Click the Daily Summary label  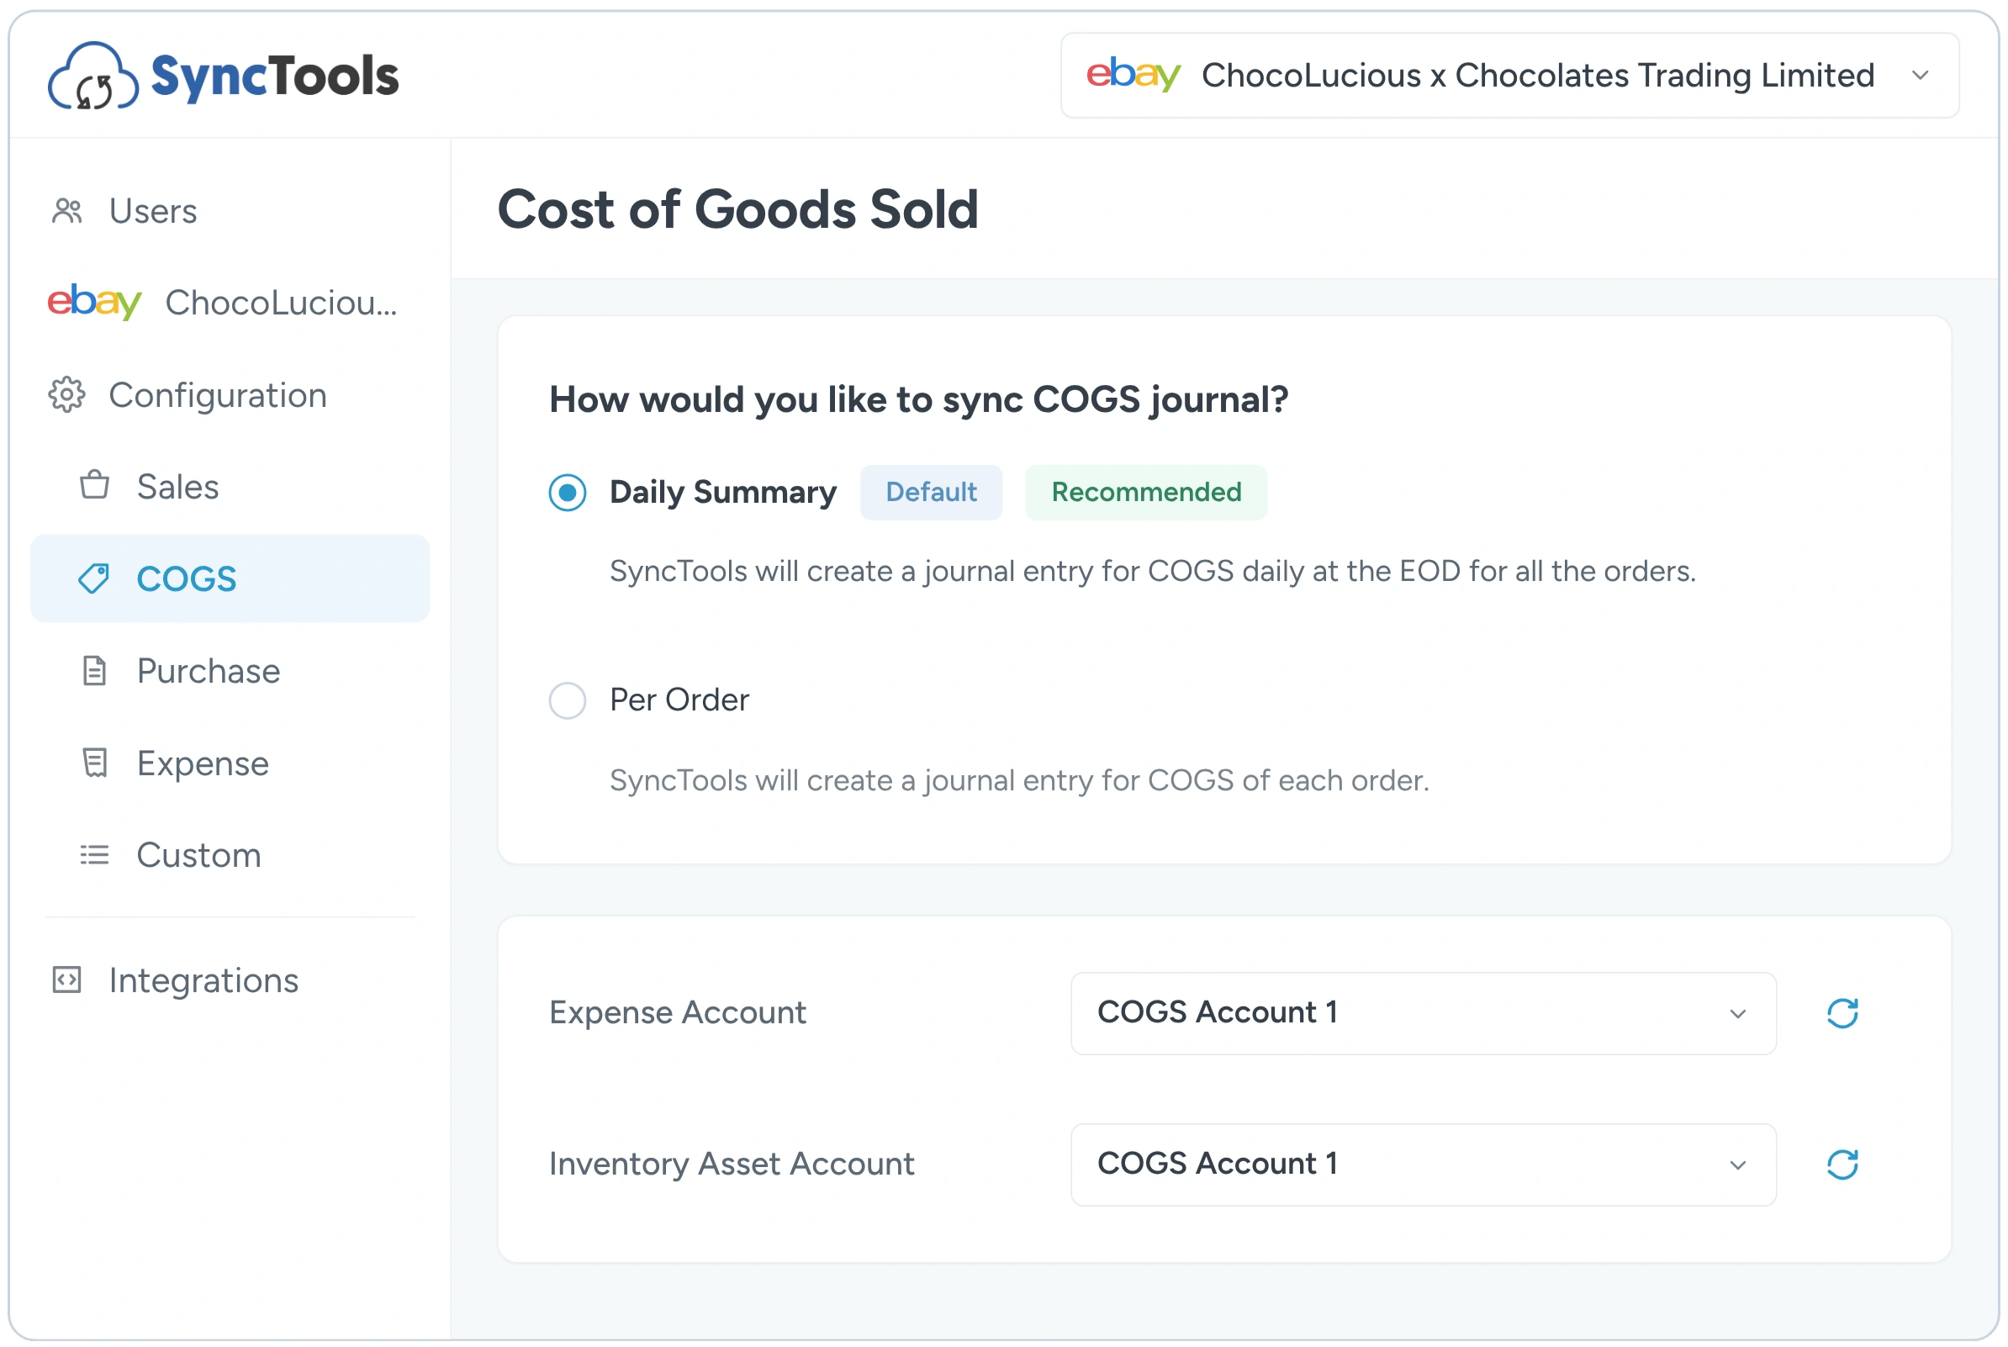(x=723, y=492)
